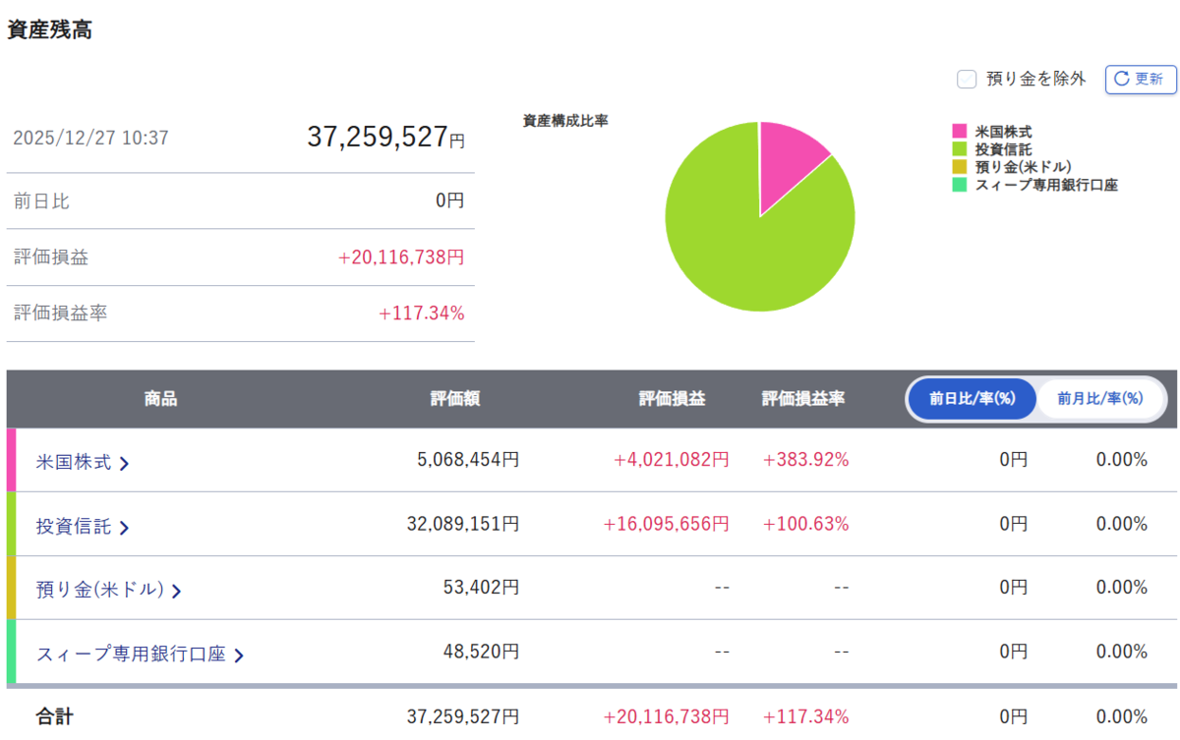Viewport: 1180px width, 740px height.
Task: Open the 預り金(米ドル) row link
Action: 100,590
